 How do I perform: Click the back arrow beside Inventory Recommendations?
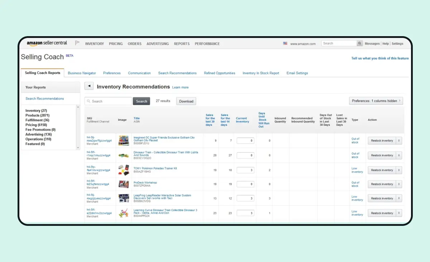click(89, 86)
